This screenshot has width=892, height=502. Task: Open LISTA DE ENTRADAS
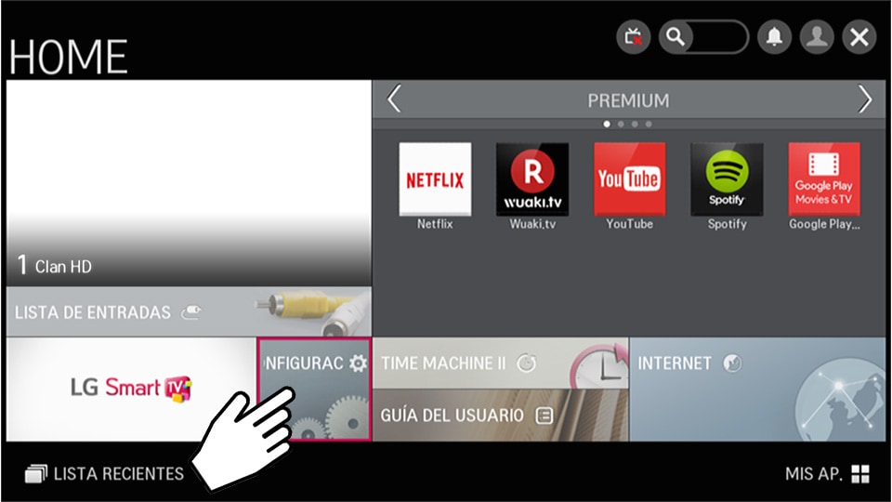point(189,311)
